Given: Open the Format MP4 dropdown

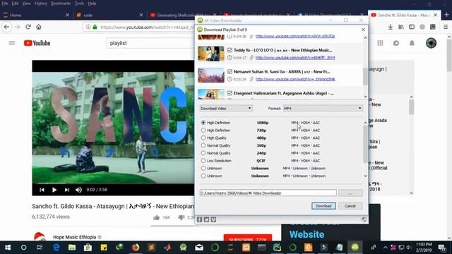Looking at the screenshot, I should [x=323, y=108].
